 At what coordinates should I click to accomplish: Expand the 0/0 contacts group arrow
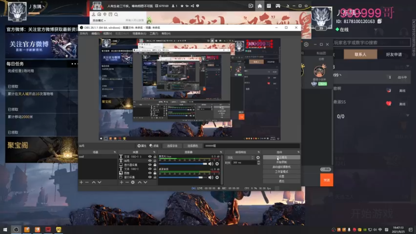[x=408, y=115]
